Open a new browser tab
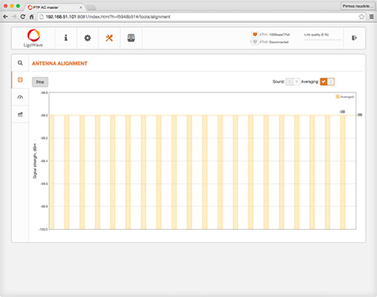Screen dimensions: 377x297 coord(91,7)
